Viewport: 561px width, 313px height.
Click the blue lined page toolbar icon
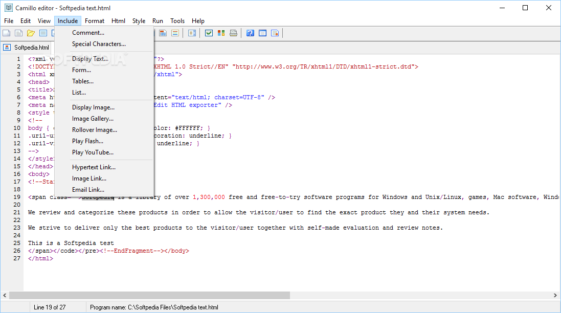click(43, 33)
